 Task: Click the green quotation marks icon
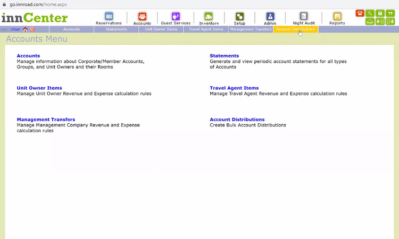pyautogui.click(x=390, y=13)
